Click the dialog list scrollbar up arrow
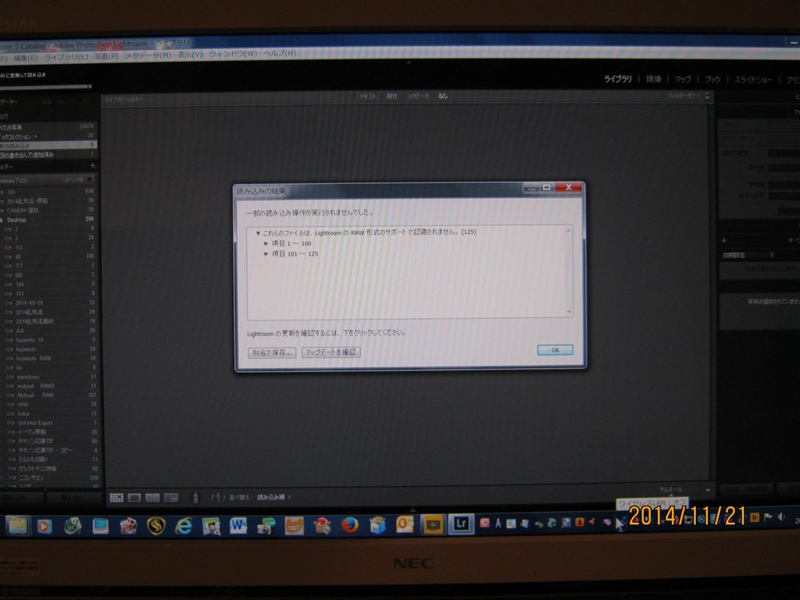Image resolution: width=800 pixels, height=600 pixels. [x=569, y=231]
